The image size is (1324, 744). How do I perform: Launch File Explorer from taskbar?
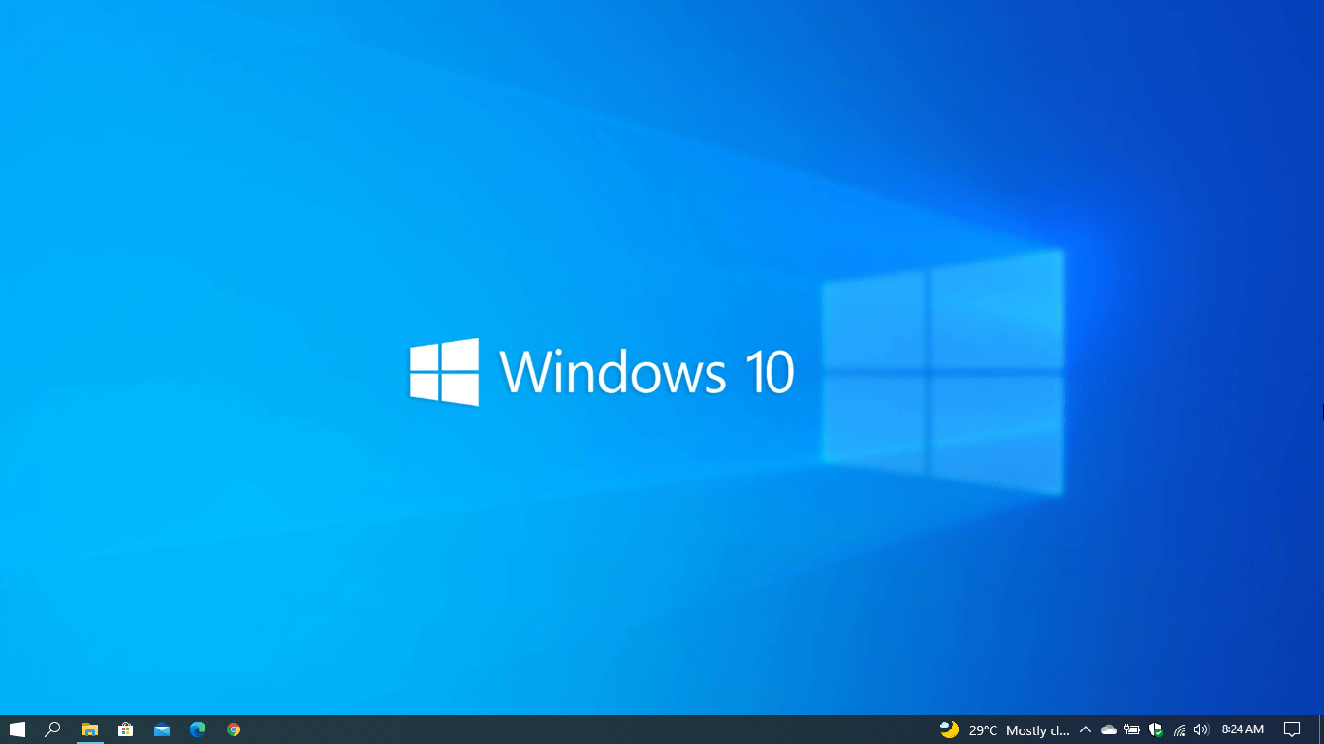tap(90, 729)
